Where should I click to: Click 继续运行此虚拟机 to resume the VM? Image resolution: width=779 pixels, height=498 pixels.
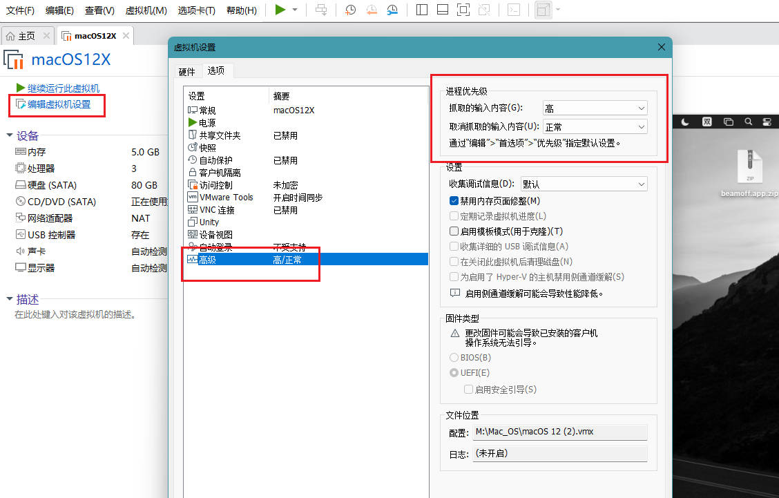point(64,88)
